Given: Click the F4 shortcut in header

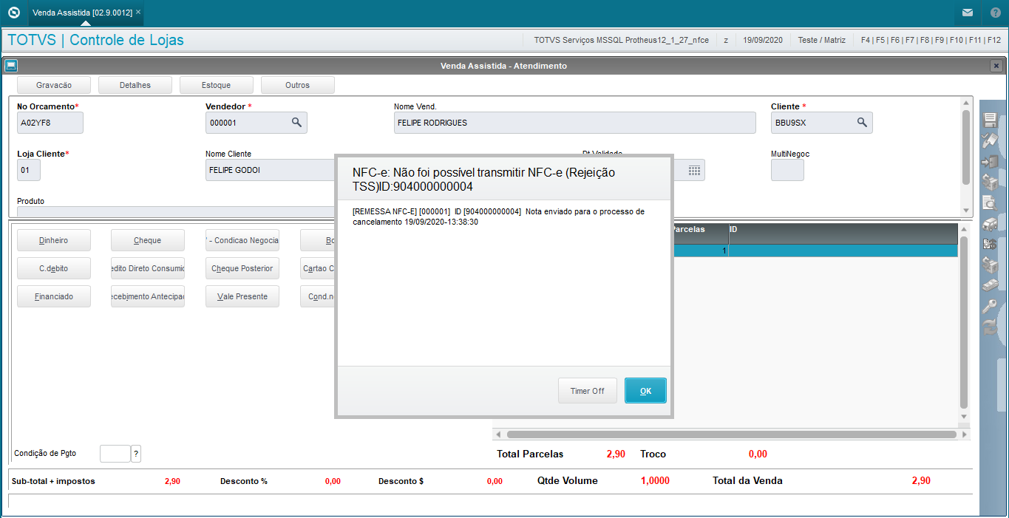Looking at the screenshot, I should click(x=866, y=40).
